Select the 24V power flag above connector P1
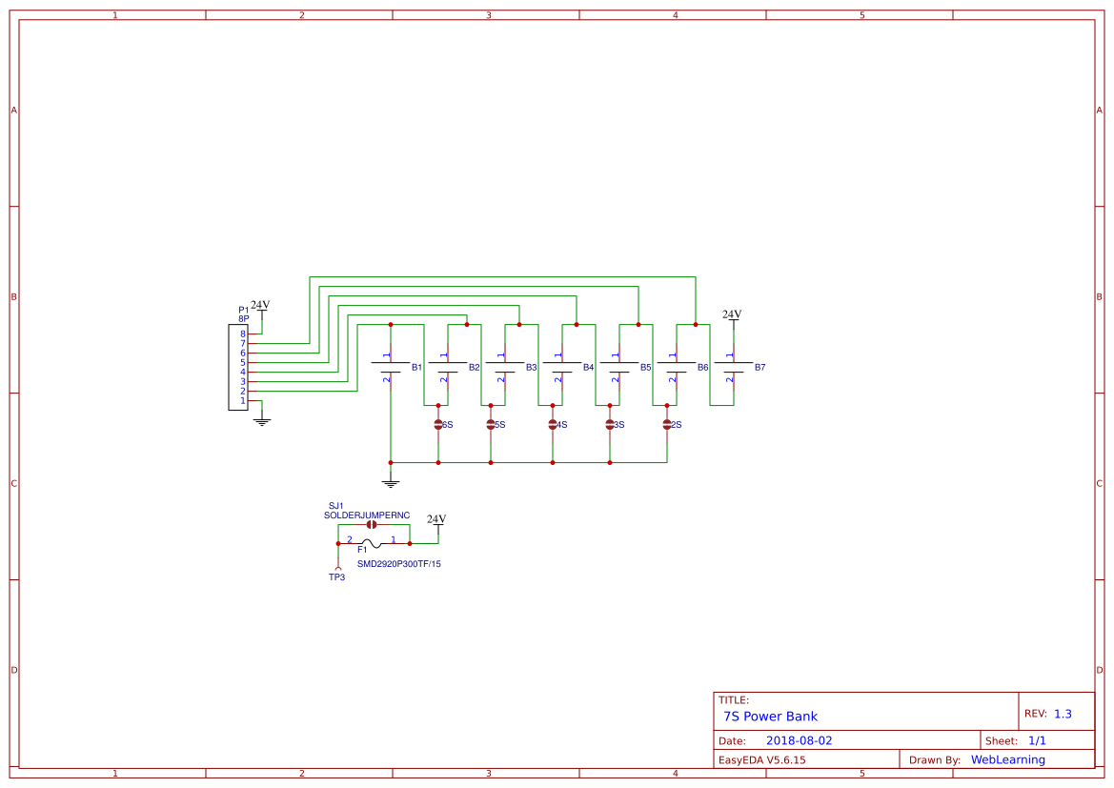 pos(261,312)
